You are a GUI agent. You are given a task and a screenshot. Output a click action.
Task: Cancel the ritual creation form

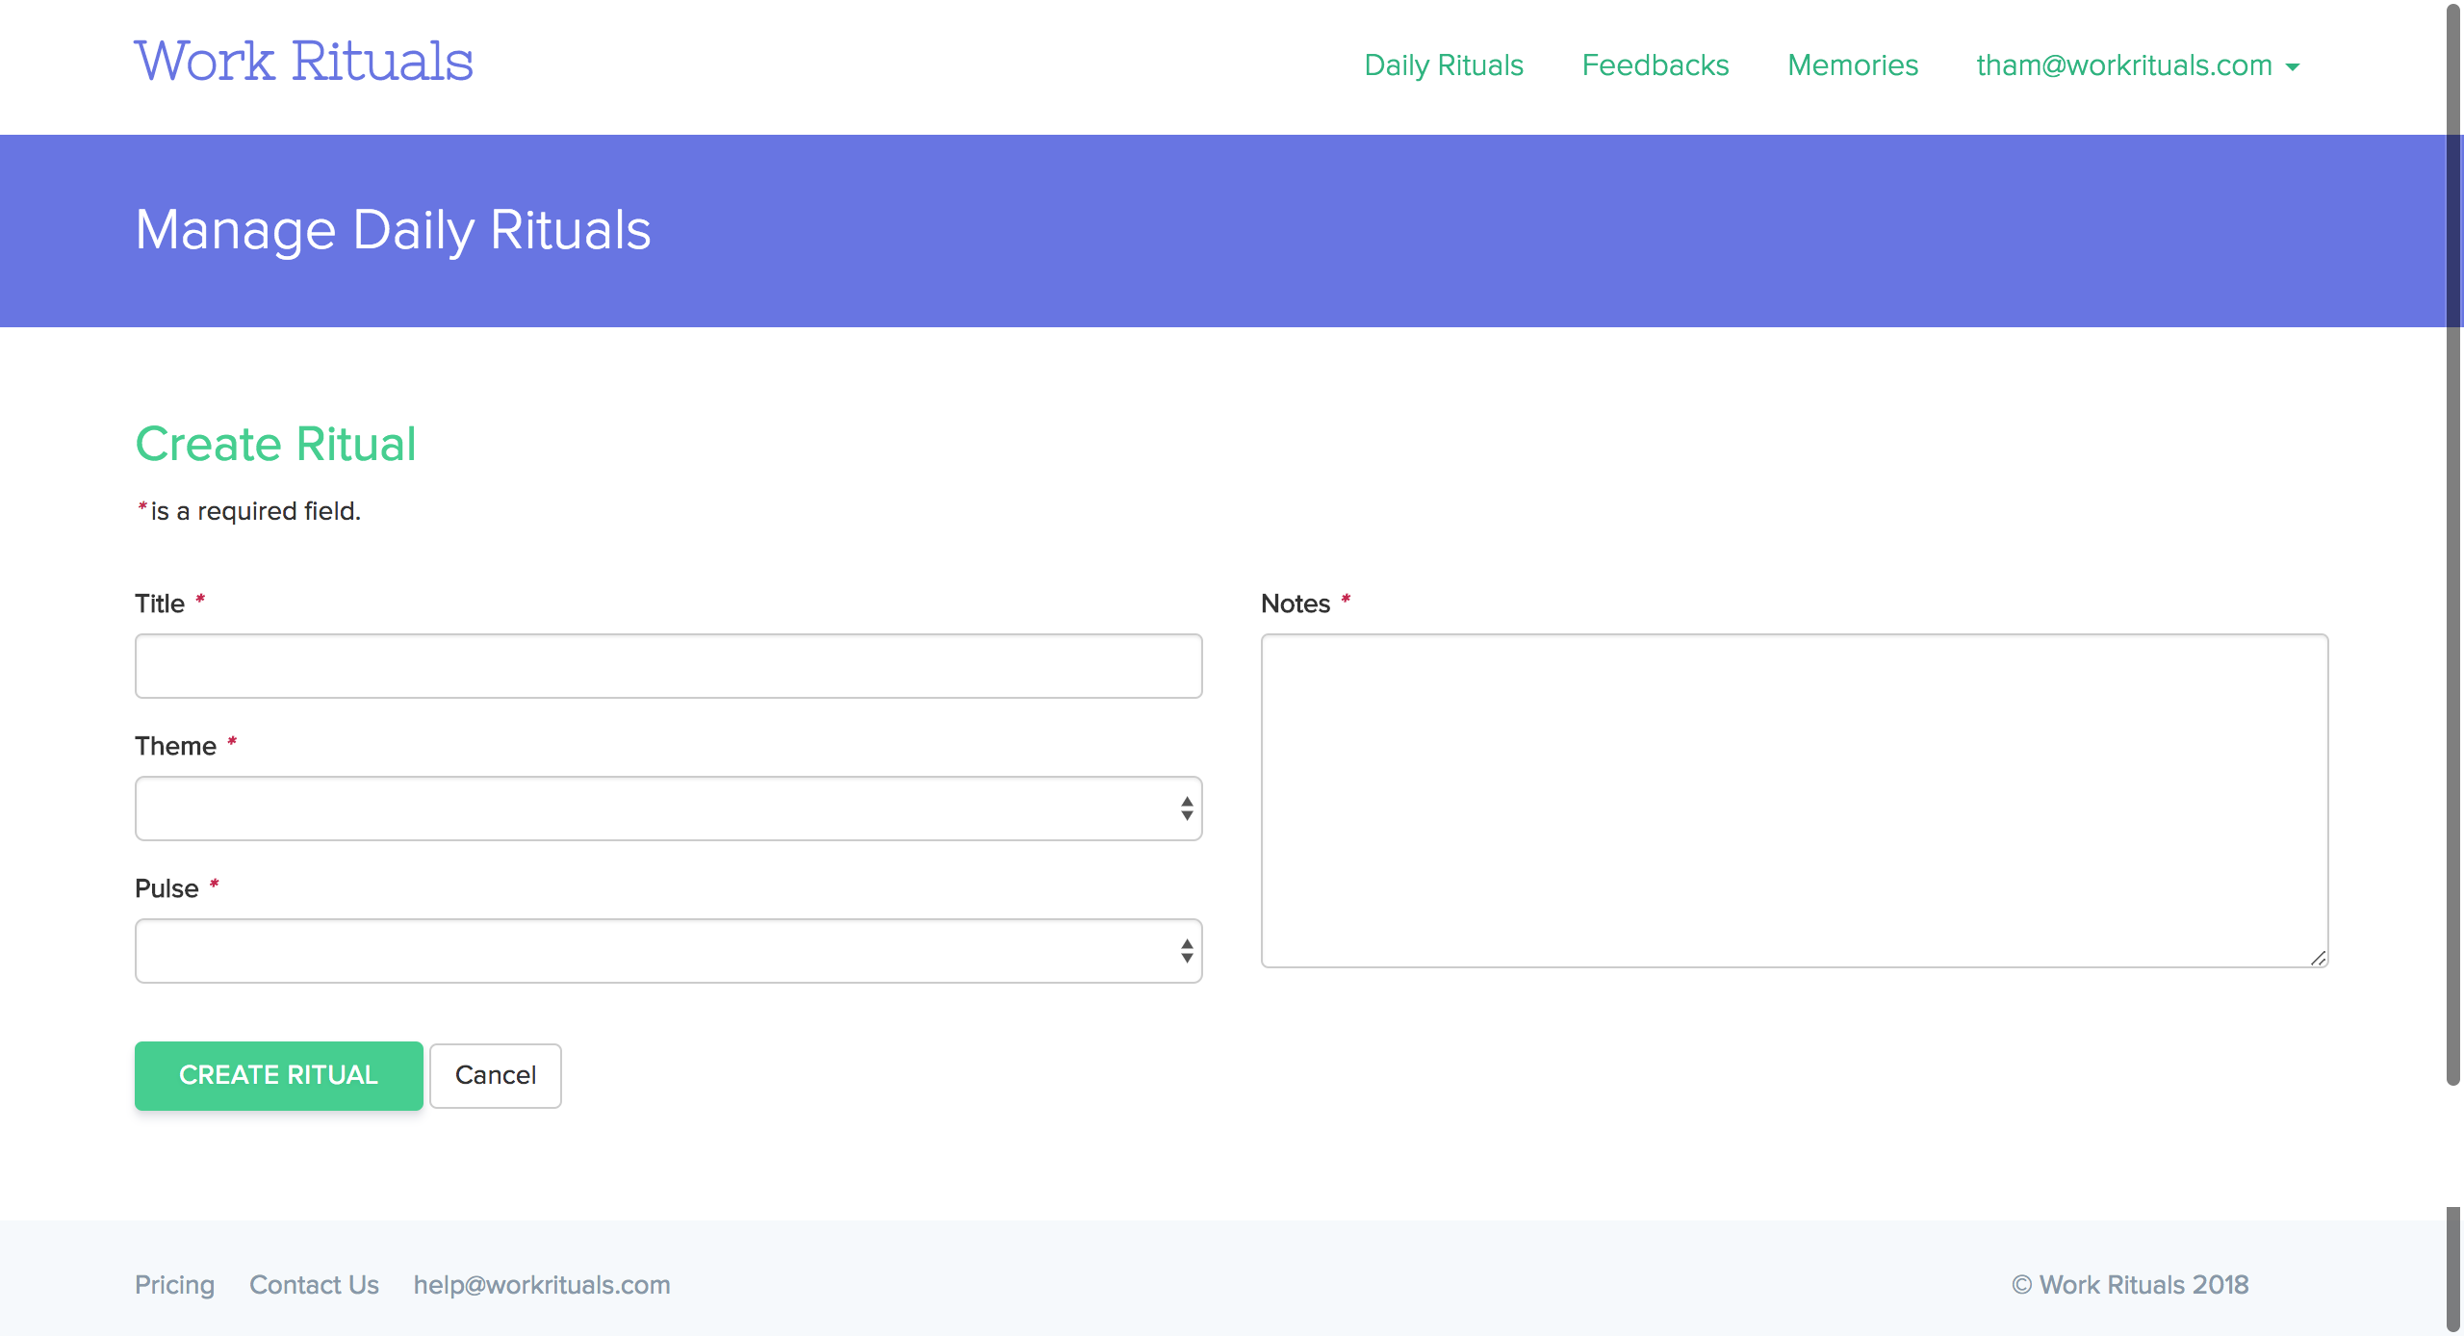pos(495,1075)
